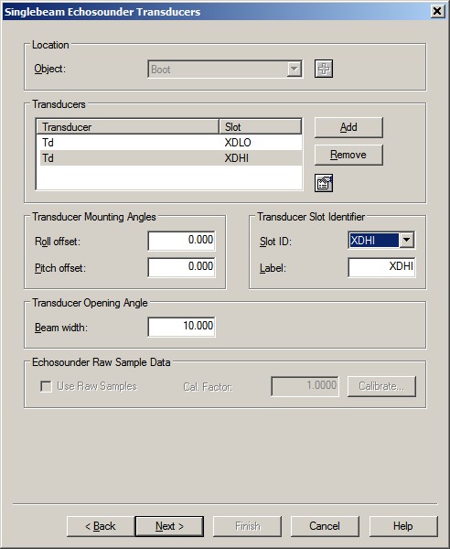The image size is (450, 549).
Task: Click the Slot column header
Action: click(261, 127)
